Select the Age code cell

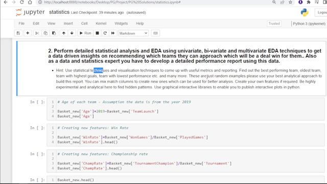click(x=185, y=109)
